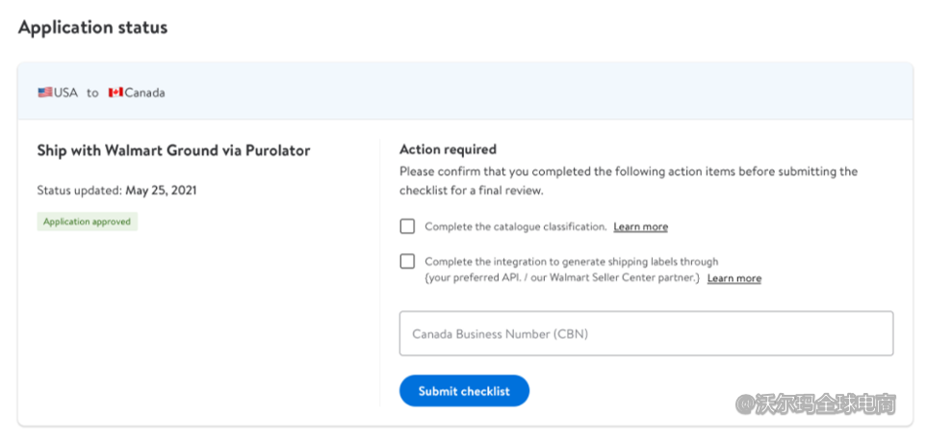Click the Canada flag icon
Screen dimensions: 927x443
[x=116, y=92]
